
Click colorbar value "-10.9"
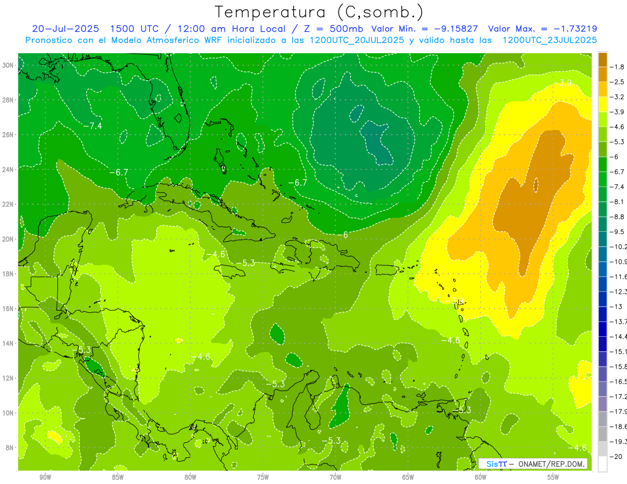click(x=618, y=262)
